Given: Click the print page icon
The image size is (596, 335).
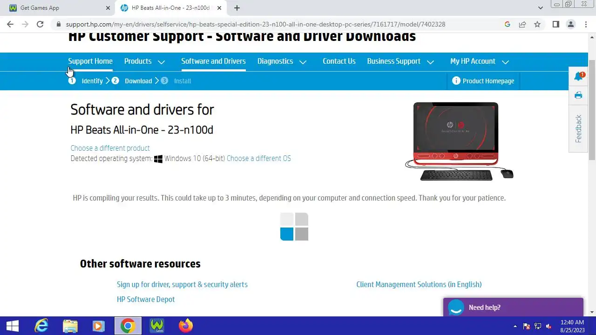Looking at the screenshot, I should 578,95.
